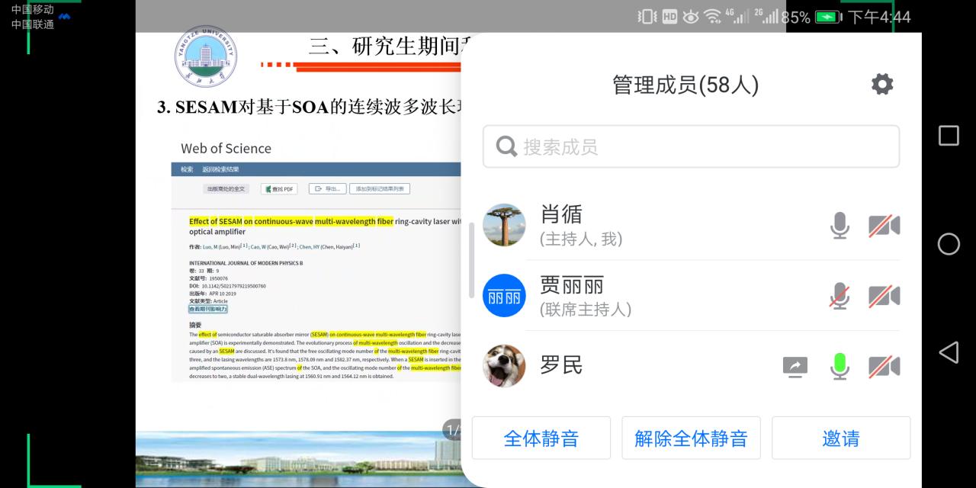Tap the 全体静音 button
This screenshot has width=976, height=488.
[x=541, y=438]
